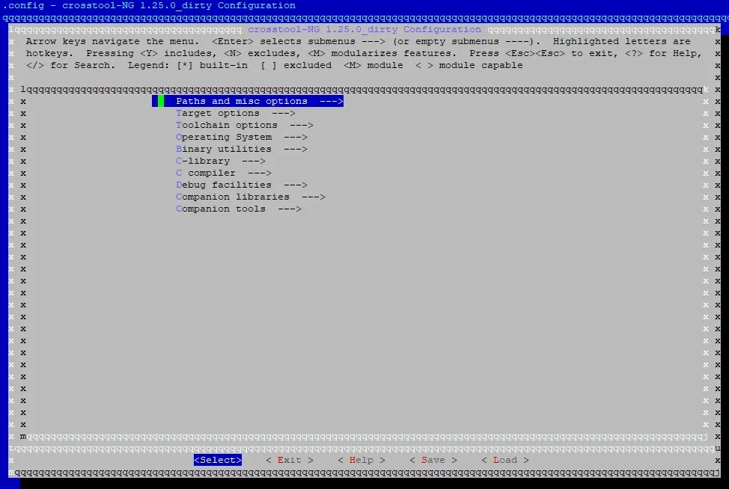The height and width of the screenshot is (489, 729).
Task: Open Toolchain options
Action: point(227,125)
